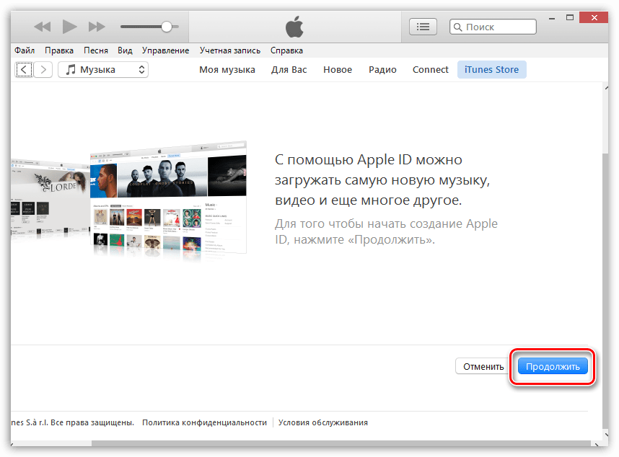
Task: Open the Учетная запись menu
Action: point(229,50)
